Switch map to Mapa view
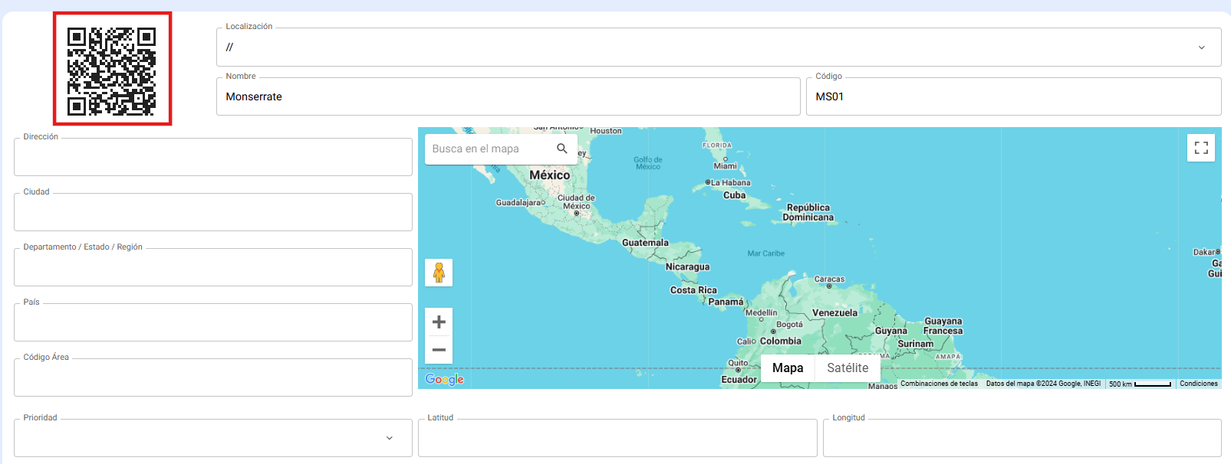Image resolution: width=1231 pixels, height=464 pixels. tap(788, 368)
